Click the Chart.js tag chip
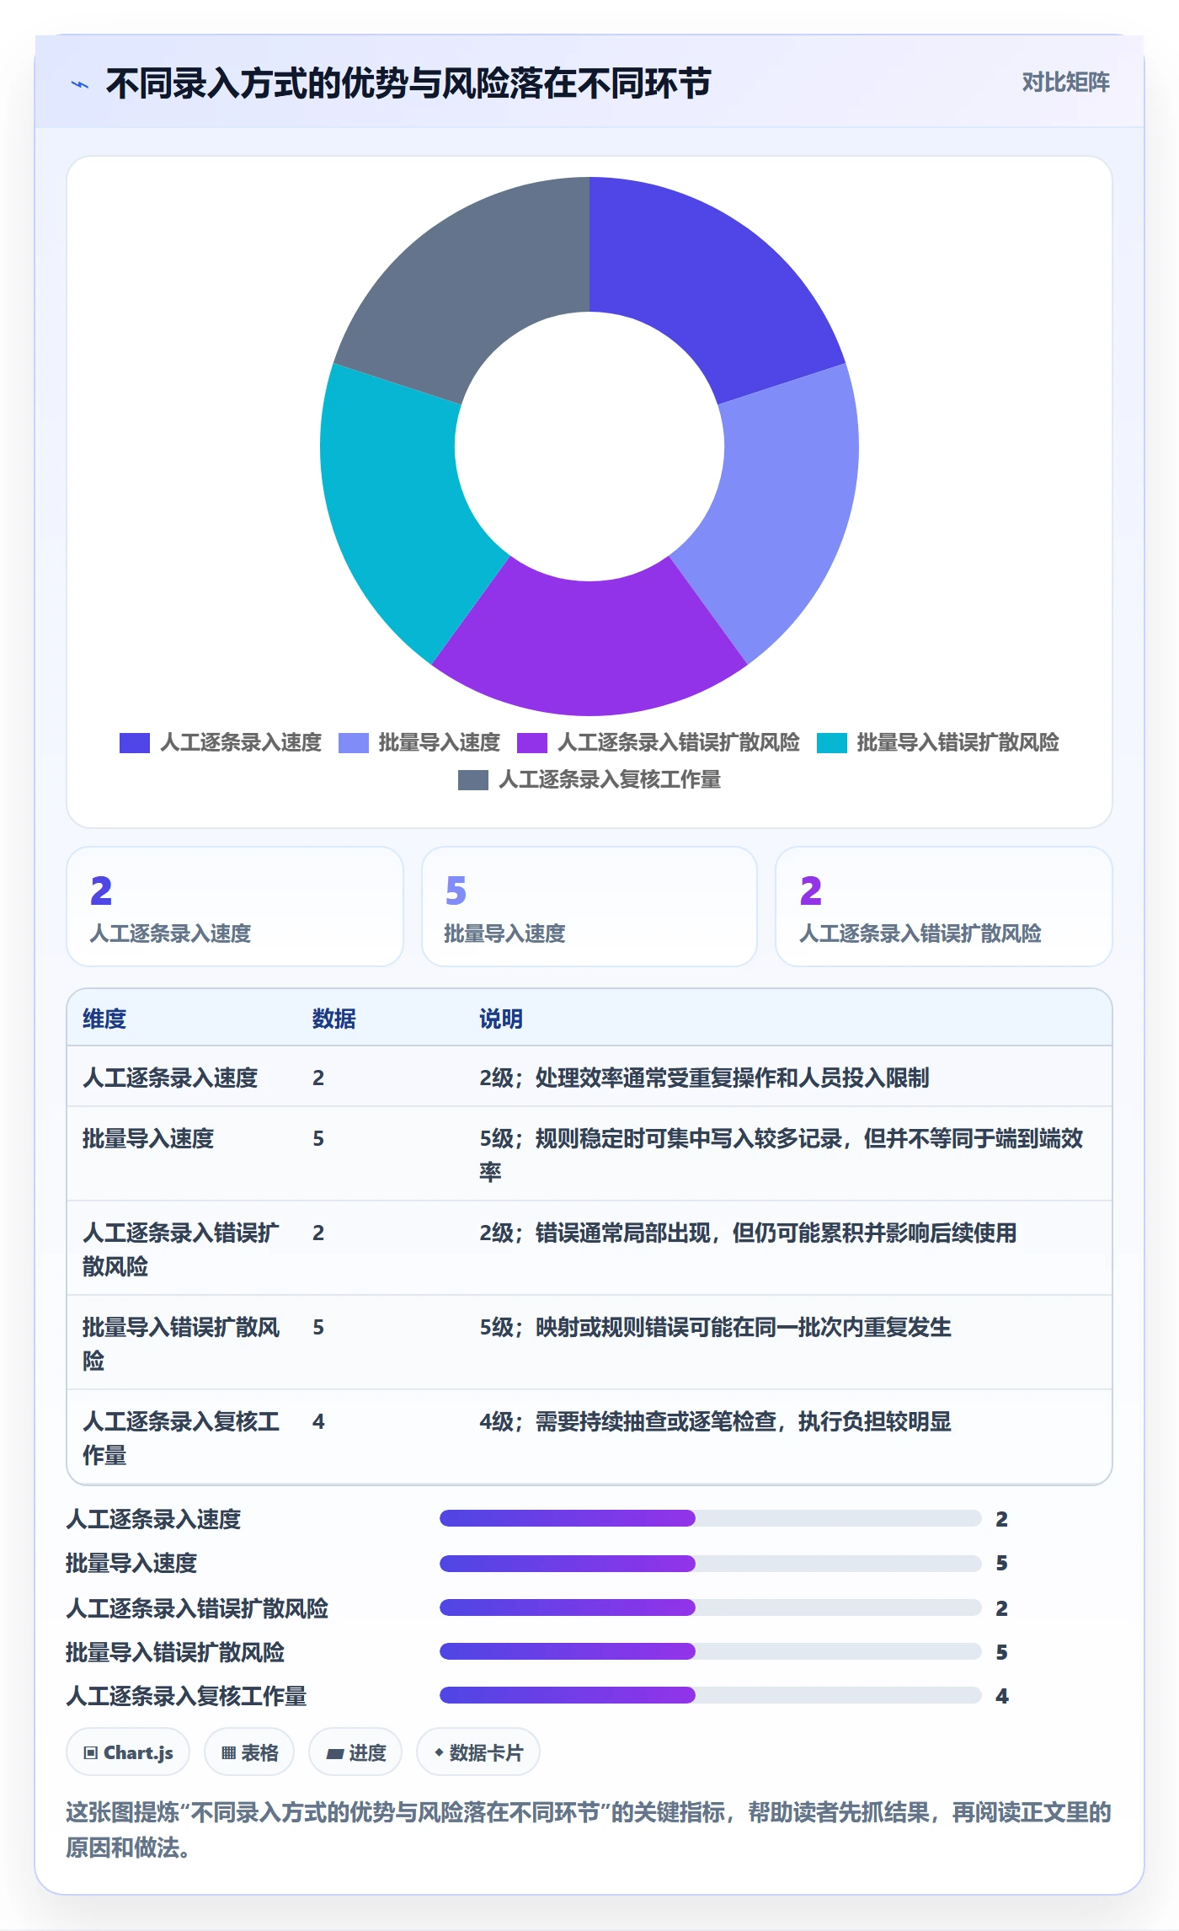Screen dimensions: 1179x1931 128,1752
